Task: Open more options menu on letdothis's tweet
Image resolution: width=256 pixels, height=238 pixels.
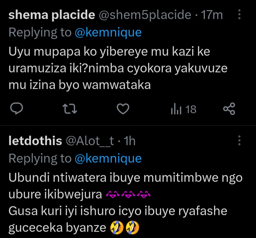Action: [x=239, y=141]
